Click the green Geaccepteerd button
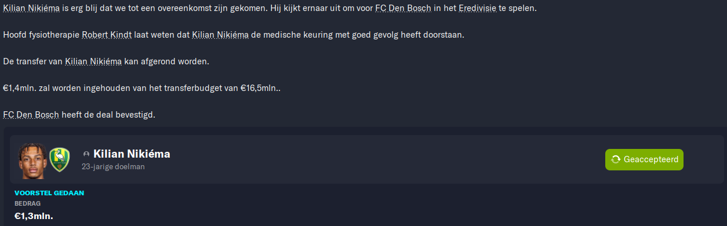This screenshot has height=226, width=727. click(644, 159)
